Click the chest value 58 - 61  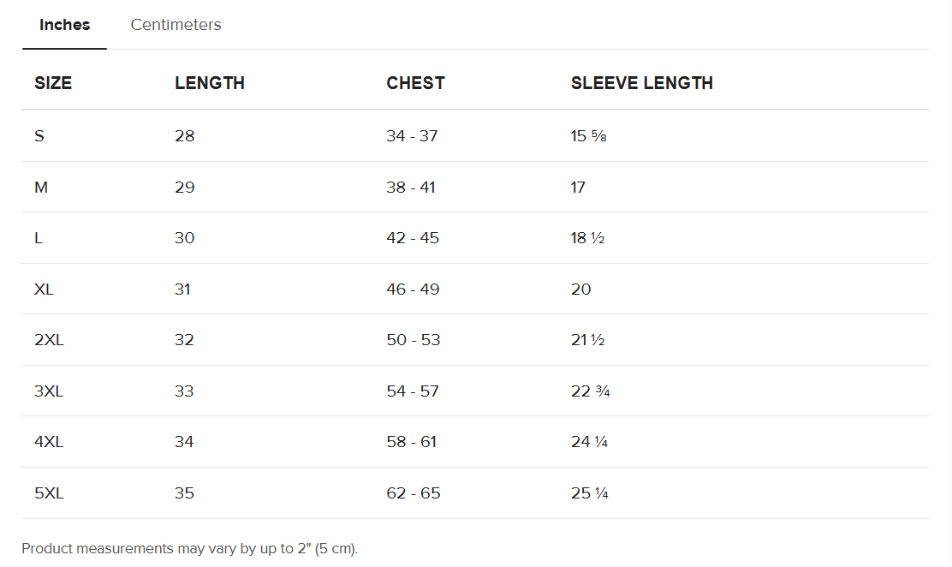412,442
